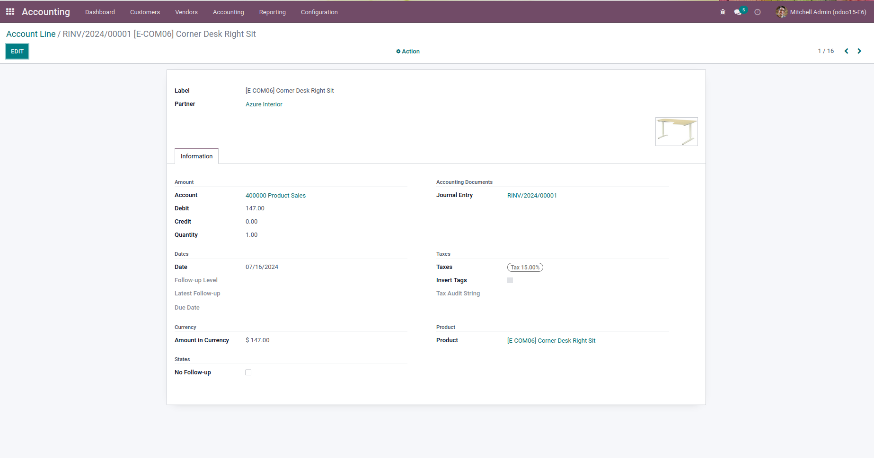
Task: Open the Azure Interior partner link
Action: pos(264,104)
